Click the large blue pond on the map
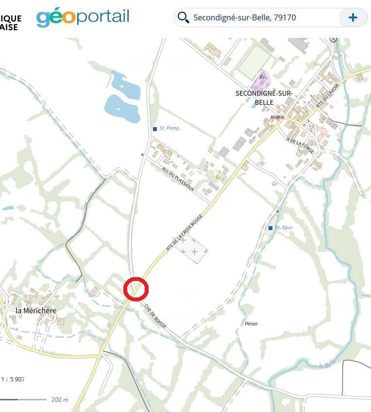This screenshot has width=371, height=412. click(122, 109)
